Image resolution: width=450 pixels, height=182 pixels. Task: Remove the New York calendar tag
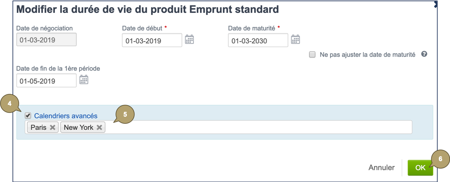click(x=100, y=127)
